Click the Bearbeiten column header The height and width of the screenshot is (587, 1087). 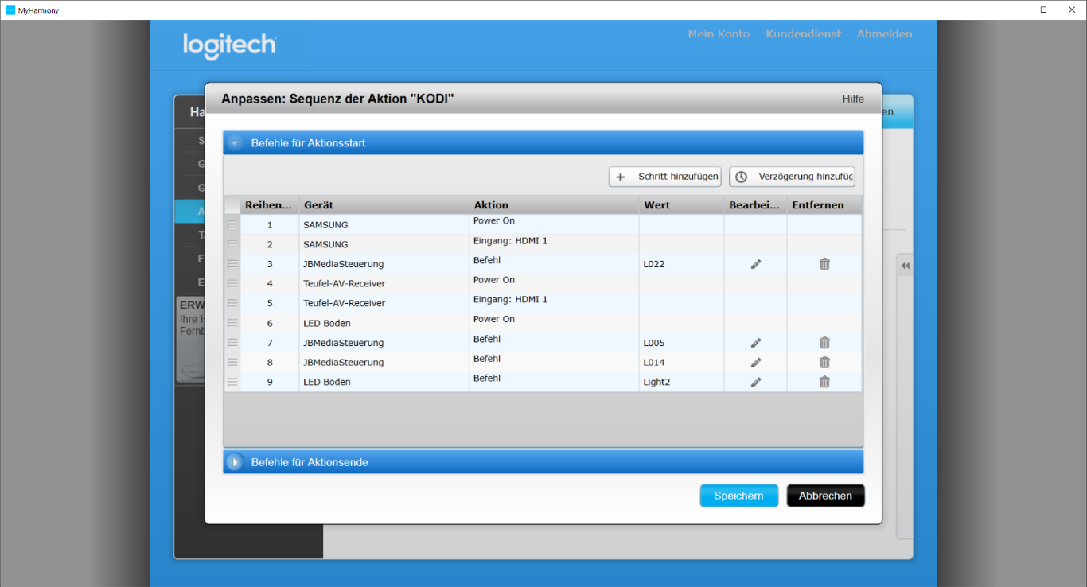(x=755, y=204)
